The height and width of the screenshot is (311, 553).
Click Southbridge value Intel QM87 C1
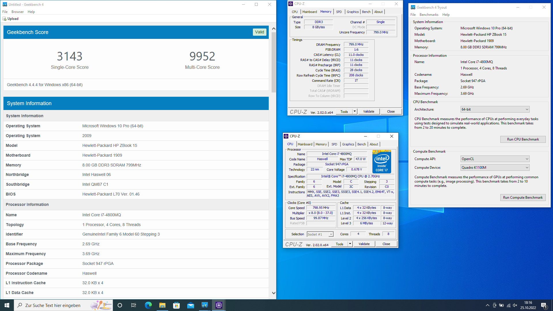pos(95,185)
